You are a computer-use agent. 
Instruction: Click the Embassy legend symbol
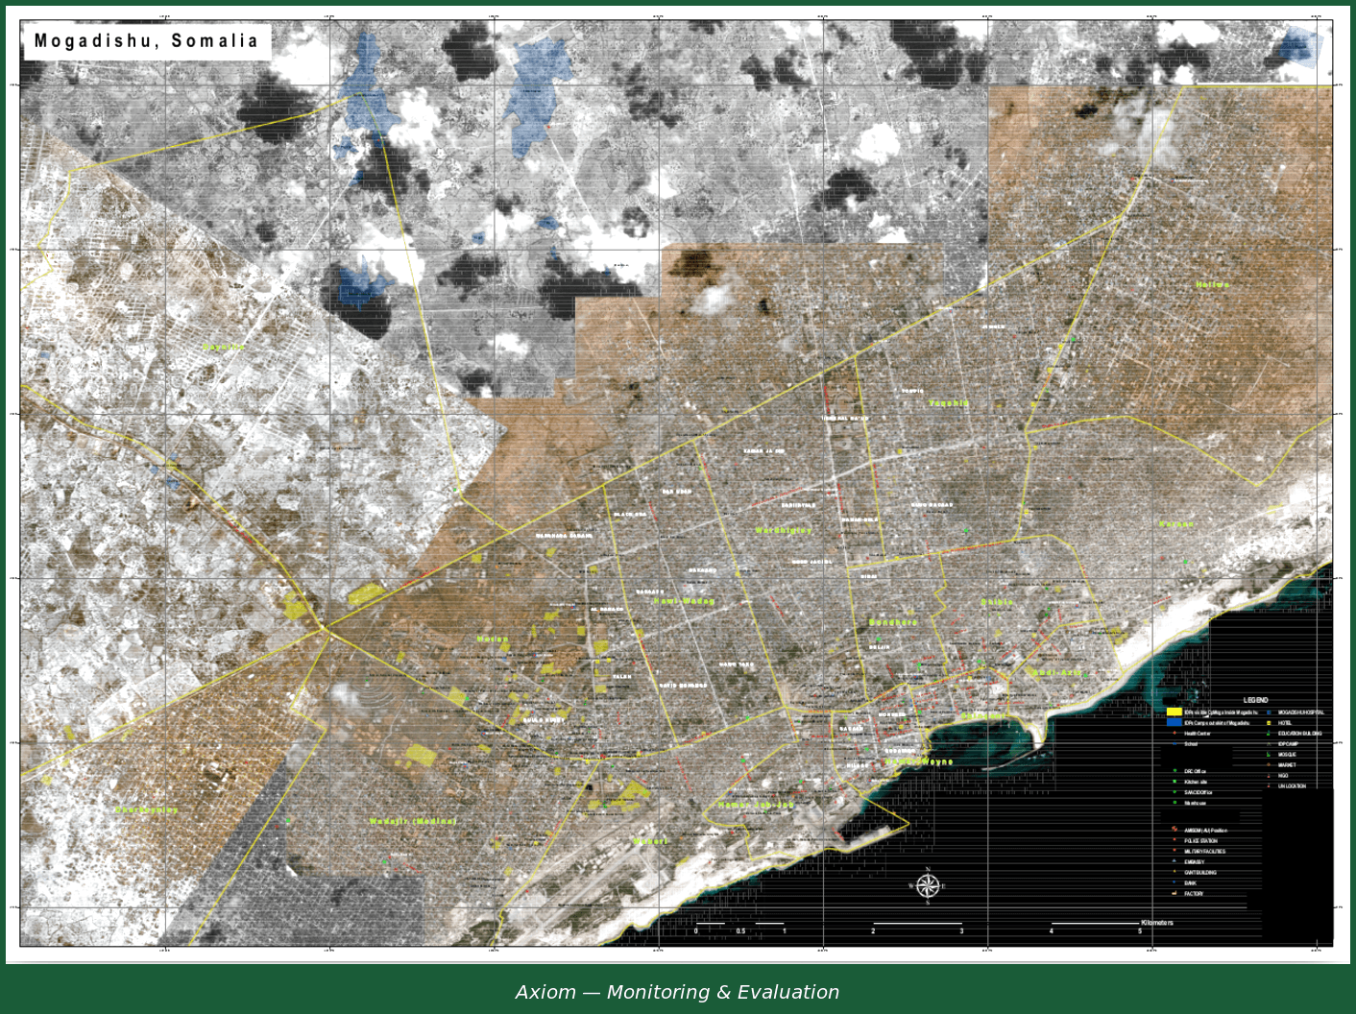(1174, 861)
